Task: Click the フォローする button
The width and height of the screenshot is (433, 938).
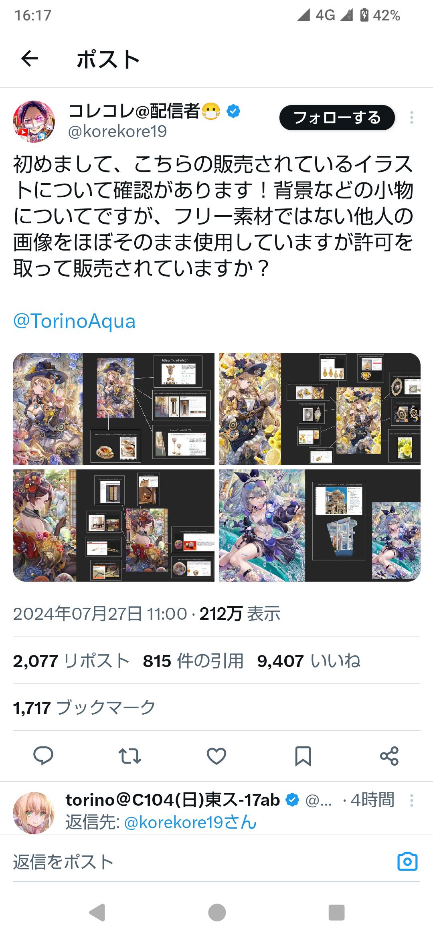Action: tap(337, 118)
